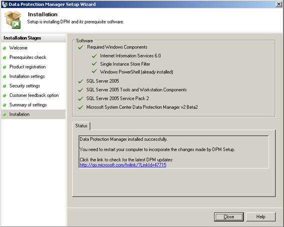Click the SQL Server 2005 label

pyautogui.click(x=102, y=81)
